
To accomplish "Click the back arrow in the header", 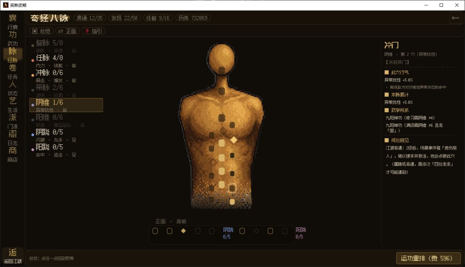I will point(455,18).
